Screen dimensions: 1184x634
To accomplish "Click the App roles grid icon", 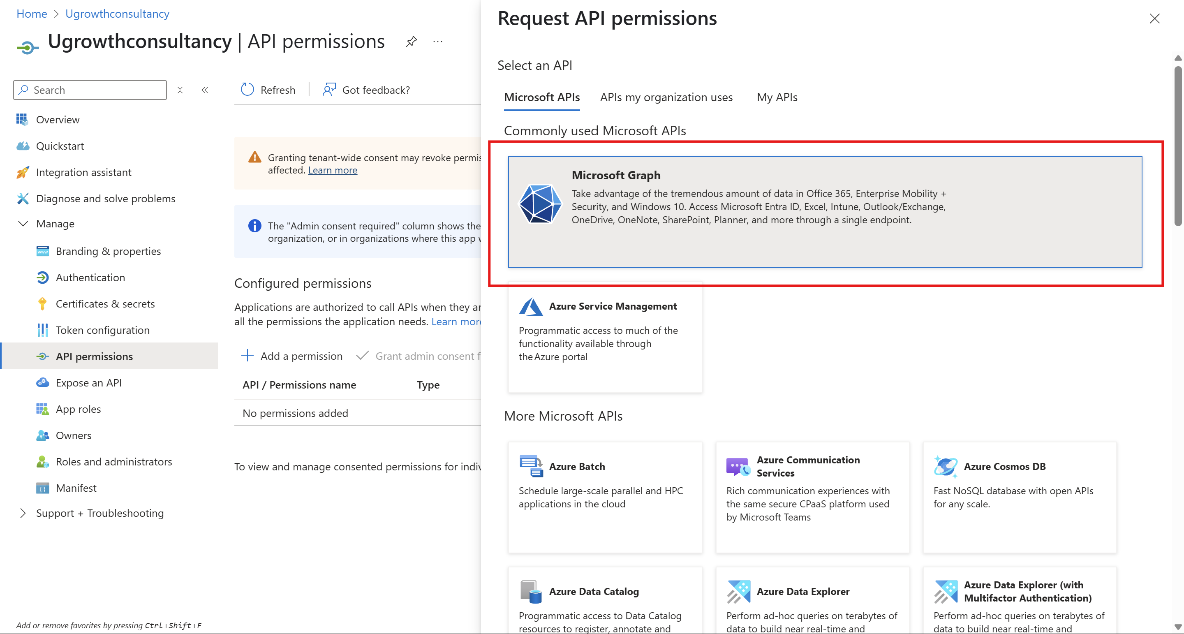I will click(42, 409).
